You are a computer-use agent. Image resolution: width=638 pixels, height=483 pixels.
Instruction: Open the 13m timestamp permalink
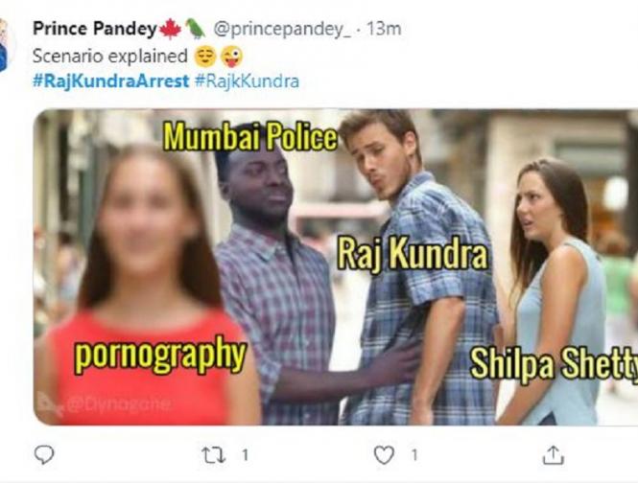click(x=384, y=29)
